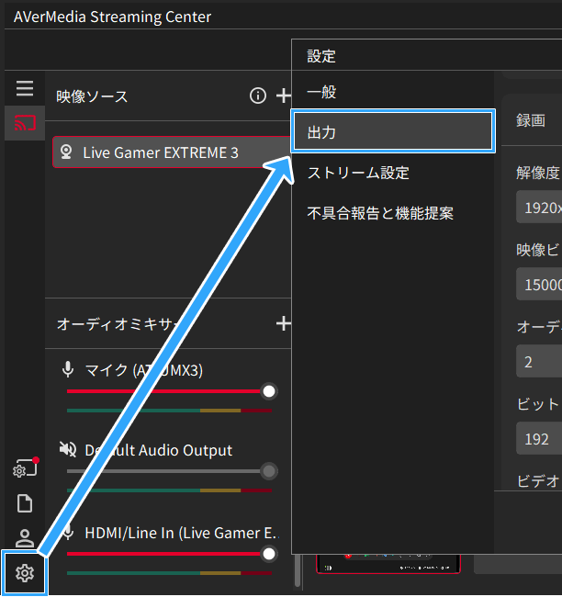
Task: Open the ストリーム設定 menu item
Action: [x=393, y=173]
